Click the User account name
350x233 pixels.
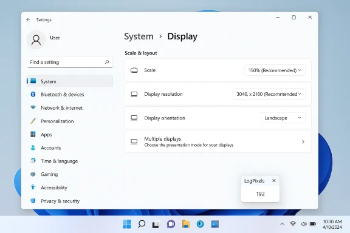pyautogui.click(x=55, y=38)
